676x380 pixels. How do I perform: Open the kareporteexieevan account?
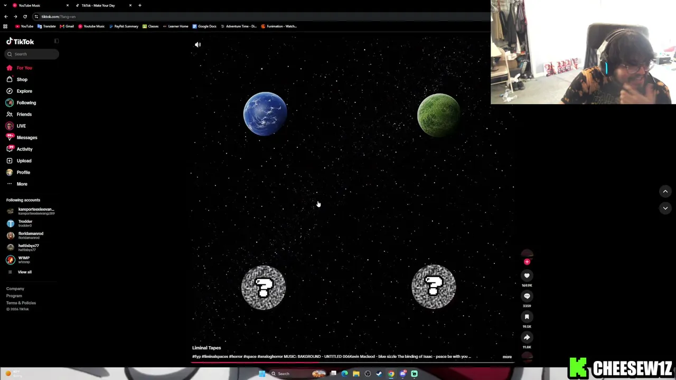click(31, 211)
